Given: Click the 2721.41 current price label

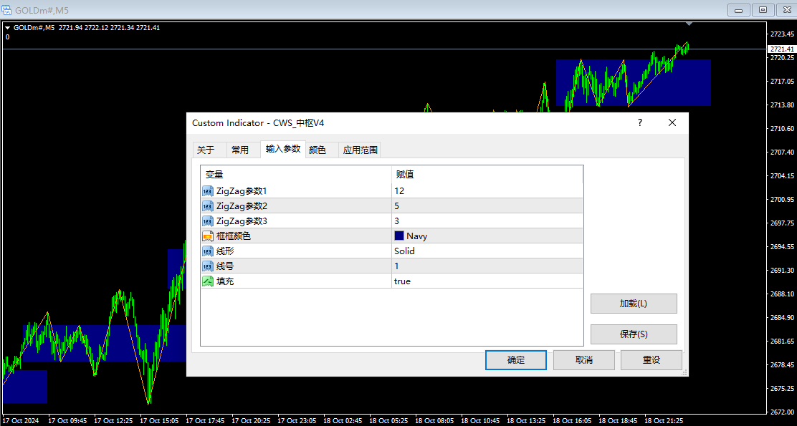Looking at the screenshot, I should pyautogui.click(x=782, y=49).
